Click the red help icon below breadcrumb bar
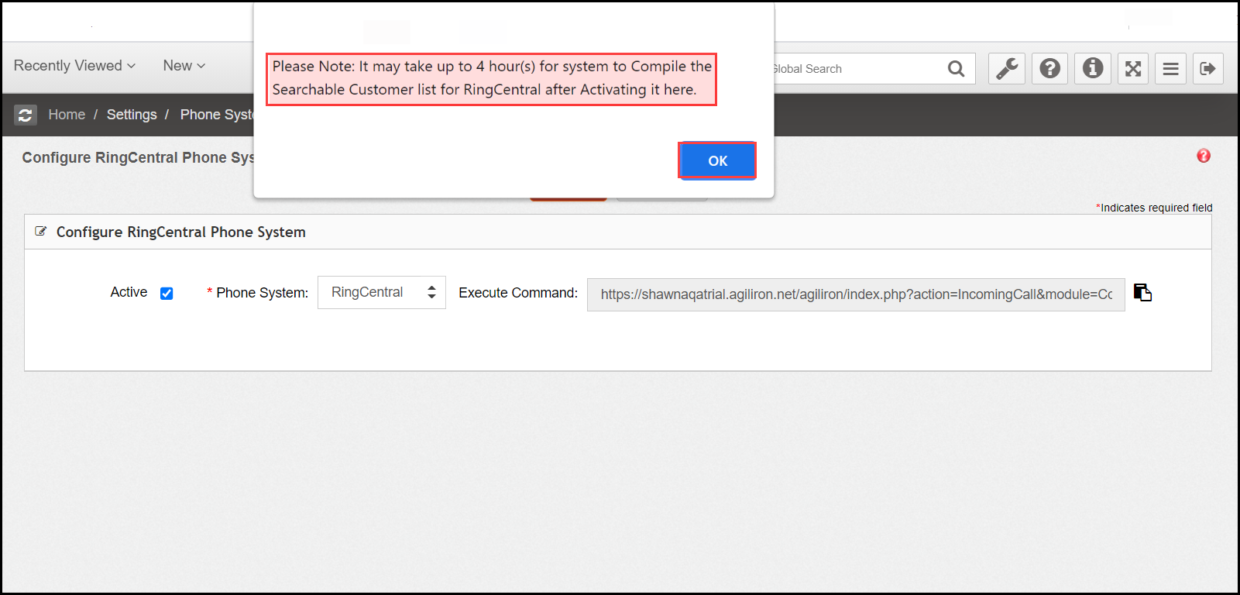The image size is (1240, 595). pos(1204,156)
